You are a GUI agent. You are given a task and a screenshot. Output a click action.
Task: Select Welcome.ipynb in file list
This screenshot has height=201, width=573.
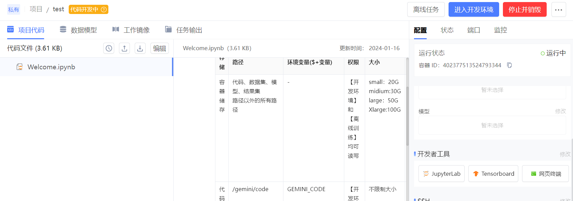51,67
